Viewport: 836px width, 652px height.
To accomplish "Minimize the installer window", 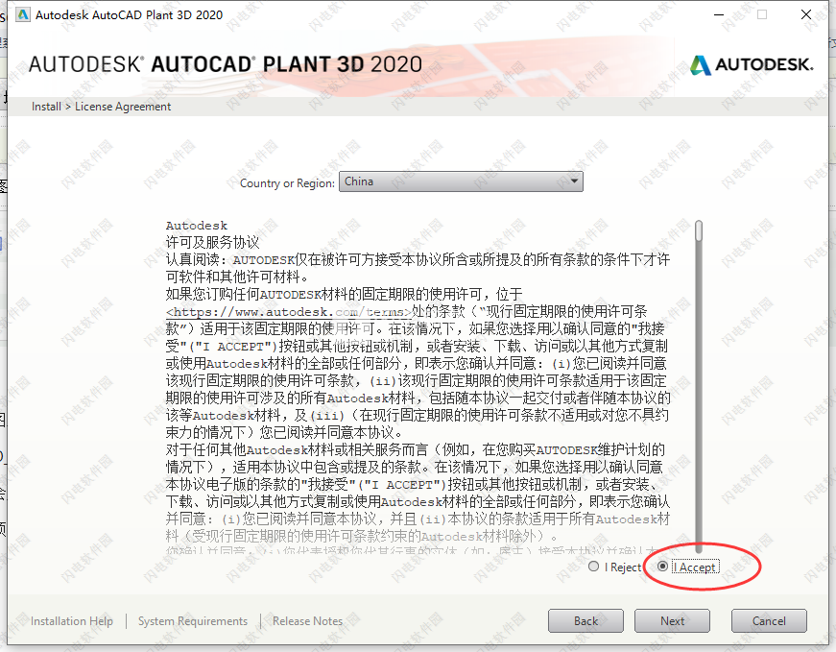I will tap(719, 14).
